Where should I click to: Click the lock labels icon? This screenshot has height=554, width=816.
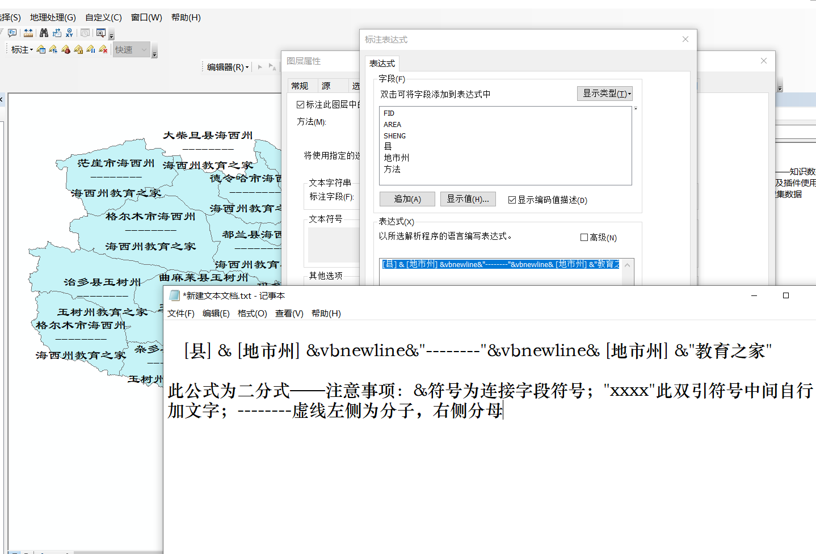click(79, 50)
